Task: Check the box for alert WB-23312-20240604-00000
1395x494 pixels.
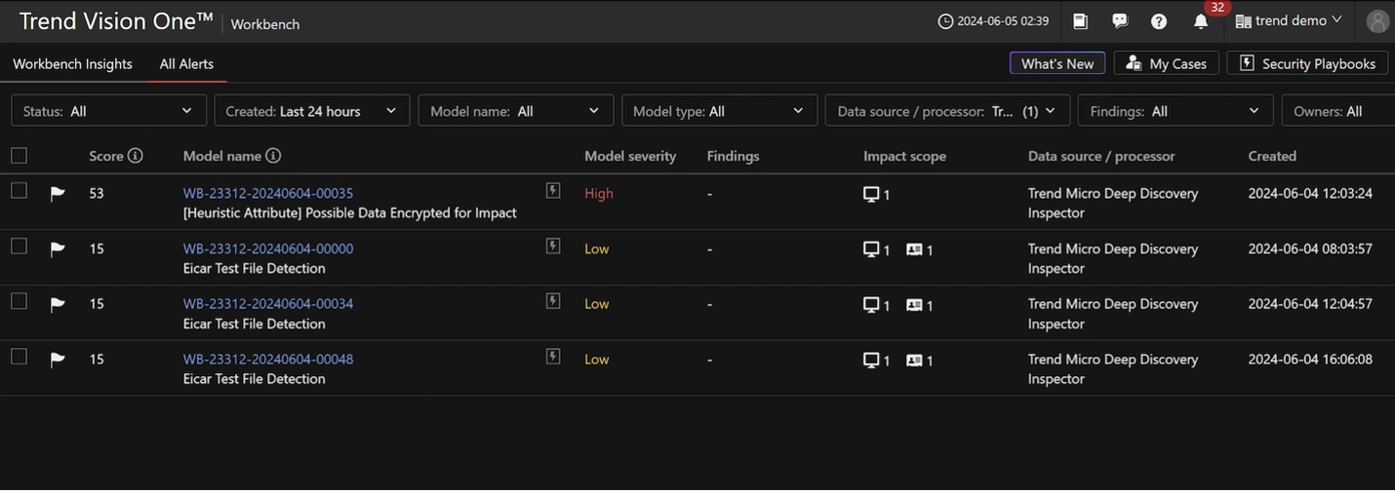Action: 19,247
